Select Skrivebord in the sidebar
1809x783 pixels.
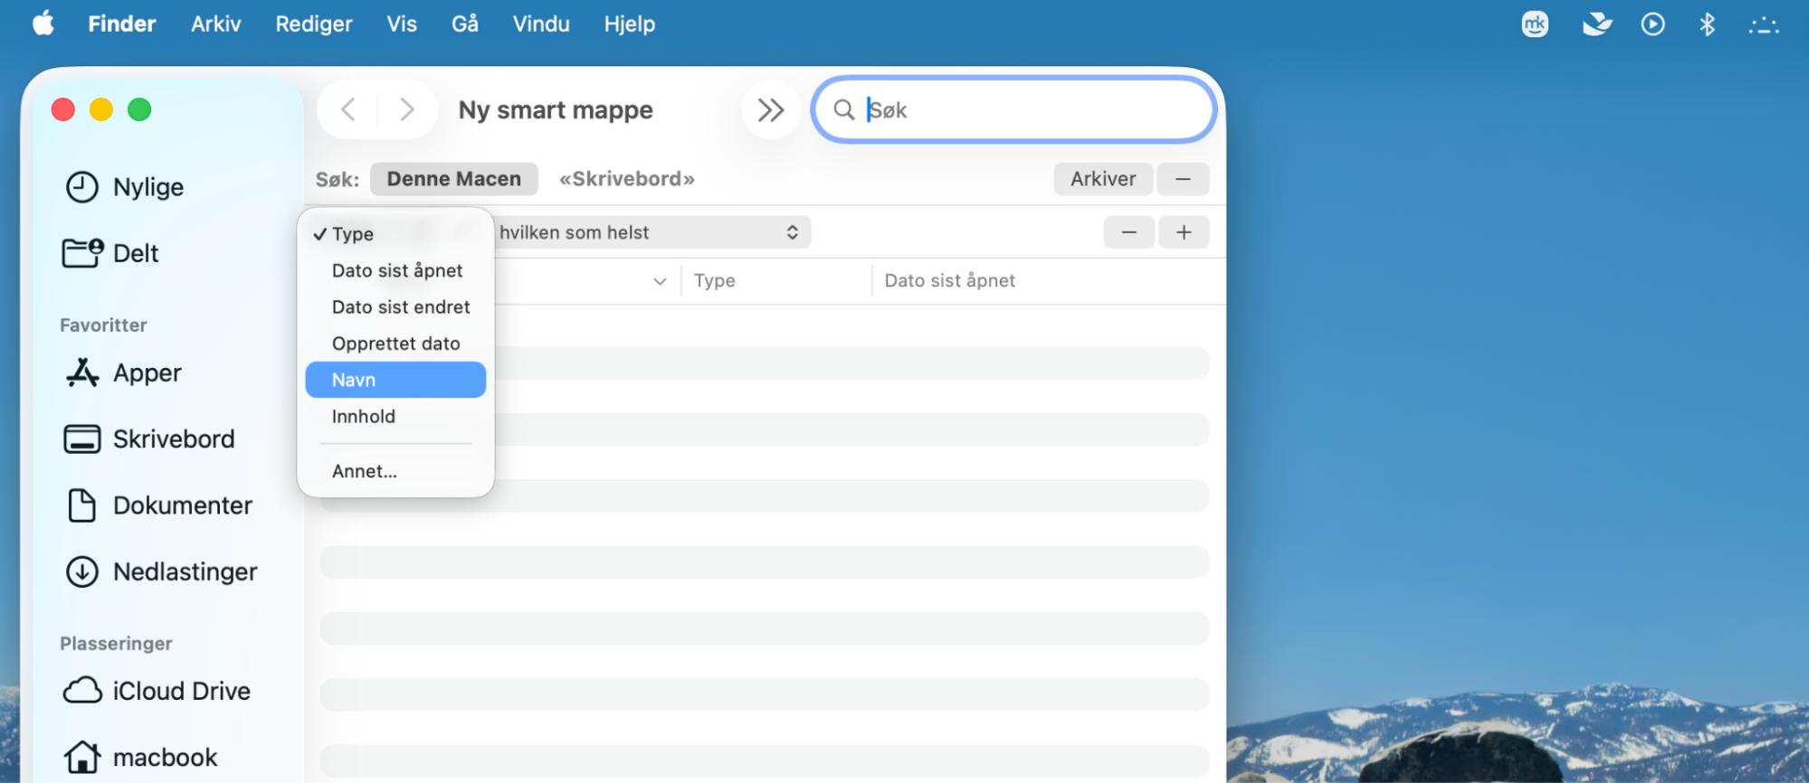(x=149, y=439)
